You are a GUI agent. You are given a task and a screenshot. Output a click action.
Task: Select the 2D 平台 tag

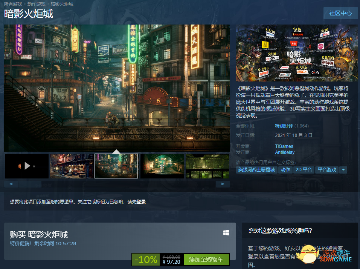304,170
